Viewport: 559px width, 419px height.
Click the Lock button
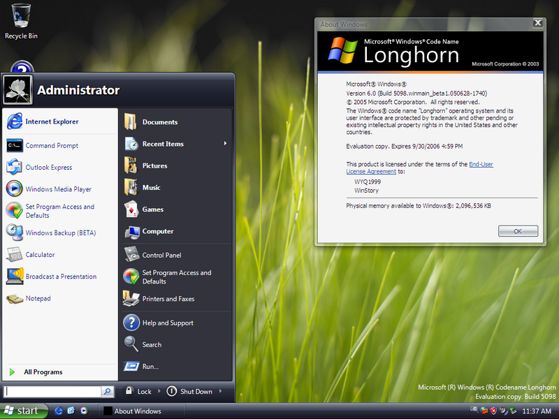[x=138, y=392]
